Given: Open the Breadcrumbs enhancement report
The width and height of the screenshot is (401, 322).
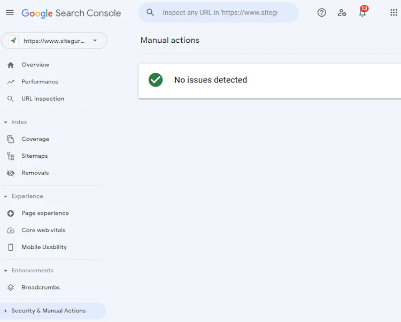Looking at the screenshot, I should pyautogui.click(x=41, y=287).
